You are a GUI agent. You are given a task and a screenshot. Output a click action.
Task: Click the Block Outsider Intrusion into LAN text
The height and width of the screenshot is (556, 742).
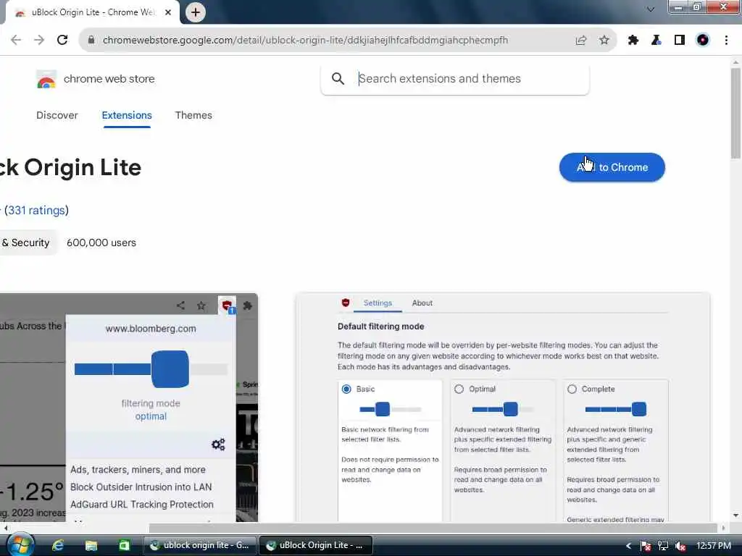click(x=141, y=487)
